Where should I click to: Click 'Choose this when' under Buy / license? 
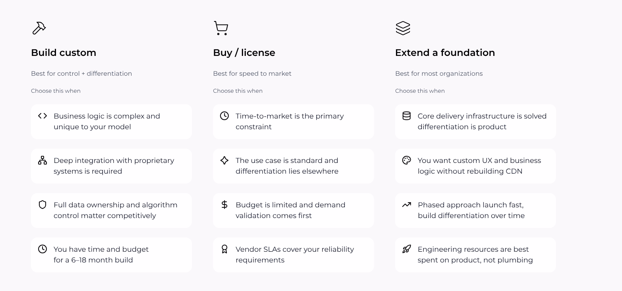(x=238, y=91)
